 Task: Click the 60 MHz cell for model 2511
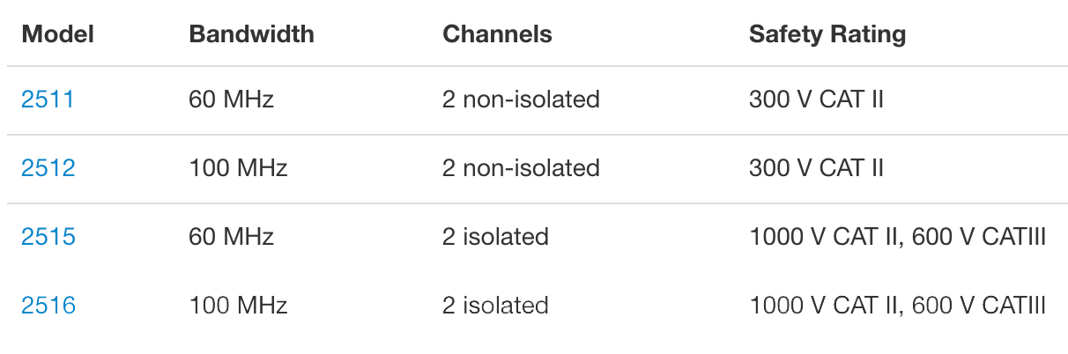pyautogui.click(x=231, y=100)
